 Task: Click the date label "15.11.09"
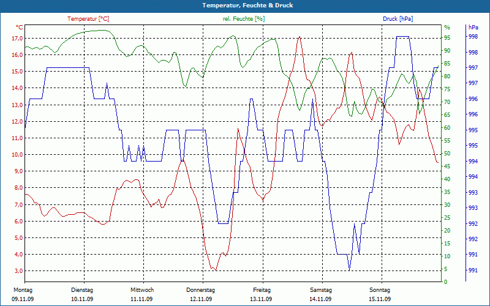[x=380, y=299]
